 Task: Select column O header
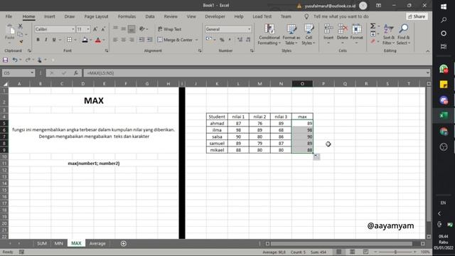(x=302, y=84)
